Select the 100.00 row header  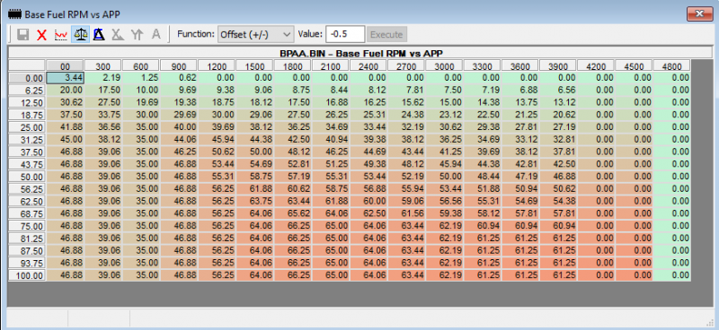[x=27, y=276]
